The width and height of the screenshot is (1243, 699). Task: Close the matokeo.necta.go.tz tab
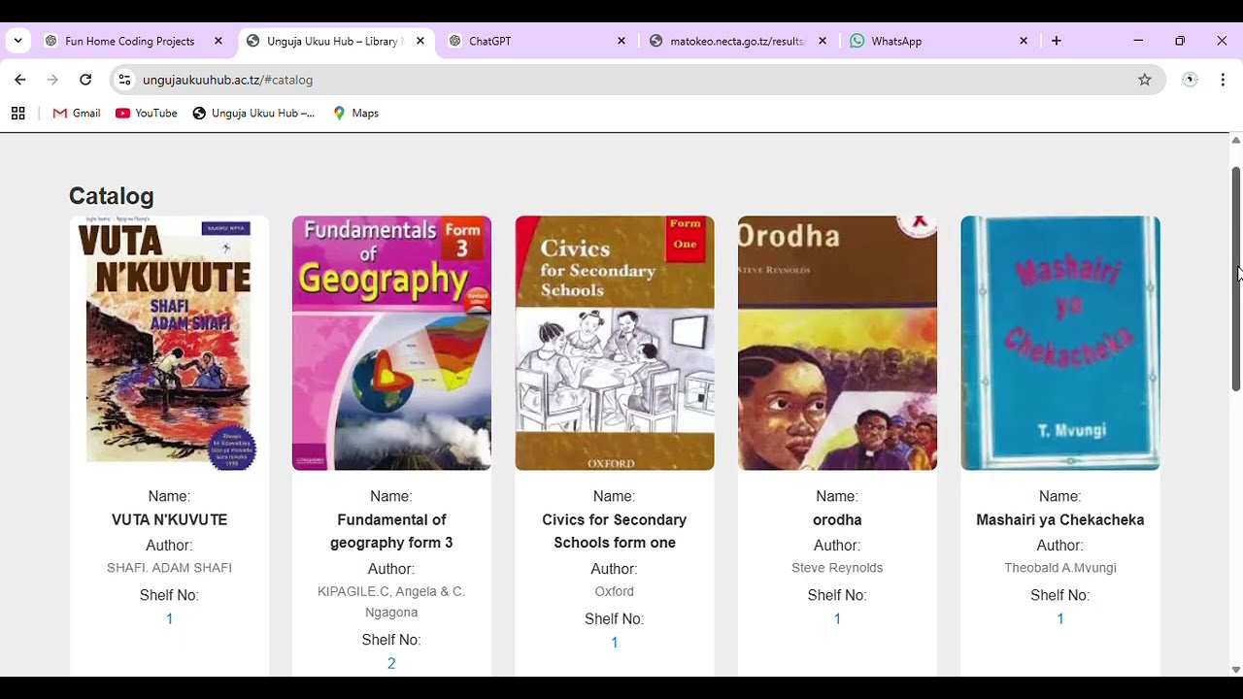[823, 41]
